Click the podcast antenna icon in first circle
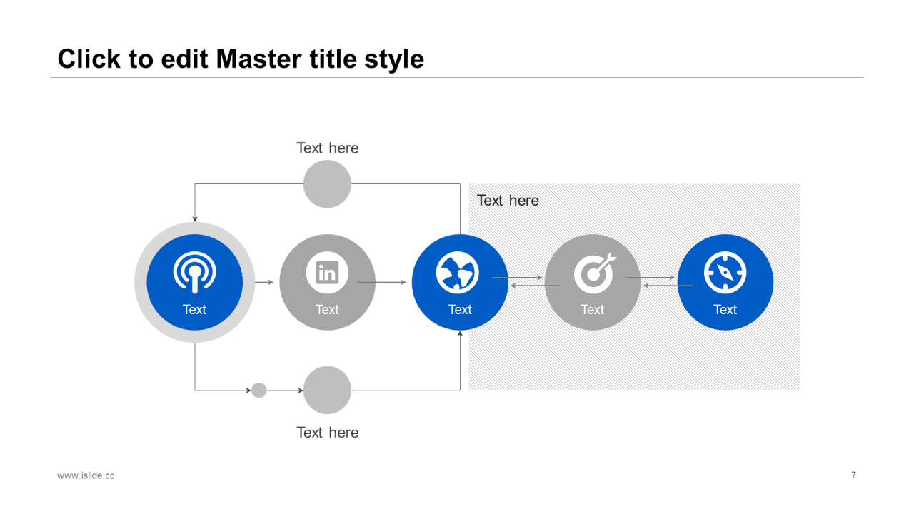914x514 pixels. tap(194, 272)
